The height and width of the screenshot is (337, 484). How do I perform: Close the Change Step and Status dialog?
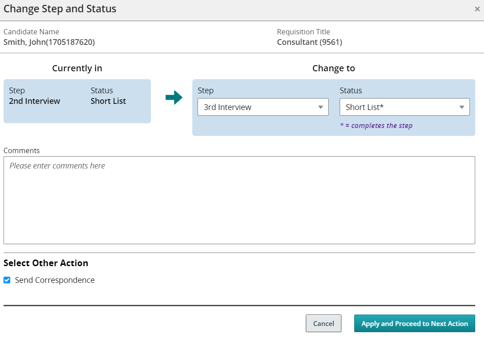477,9
